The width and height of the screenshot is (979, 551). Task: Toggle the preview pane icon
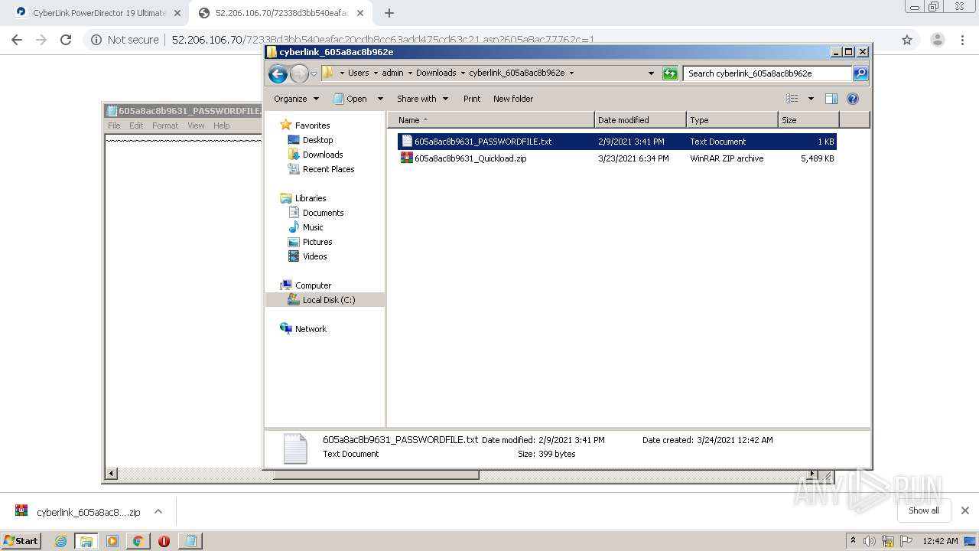pos(831,99)
